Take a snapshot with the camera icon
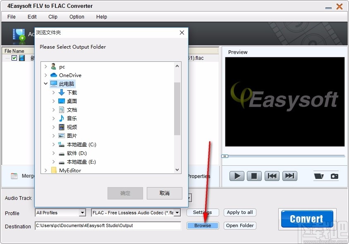The width and height of the screenshot is (349, 244). (x=334, y=176)
